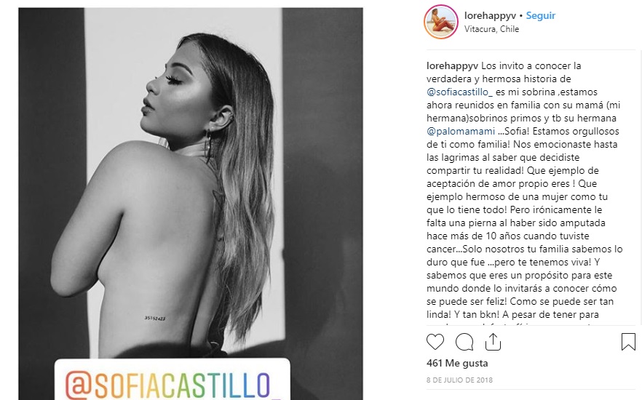Open post permalink from 8 DE JULIO date

pyautogui.click(x=459, y=380)
